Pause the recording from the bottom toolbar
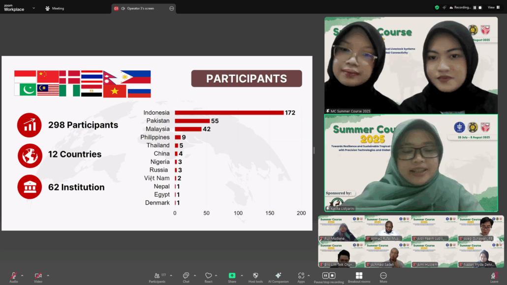The height and width of the screenshot is (285, 507). click(x=325, y=276)
